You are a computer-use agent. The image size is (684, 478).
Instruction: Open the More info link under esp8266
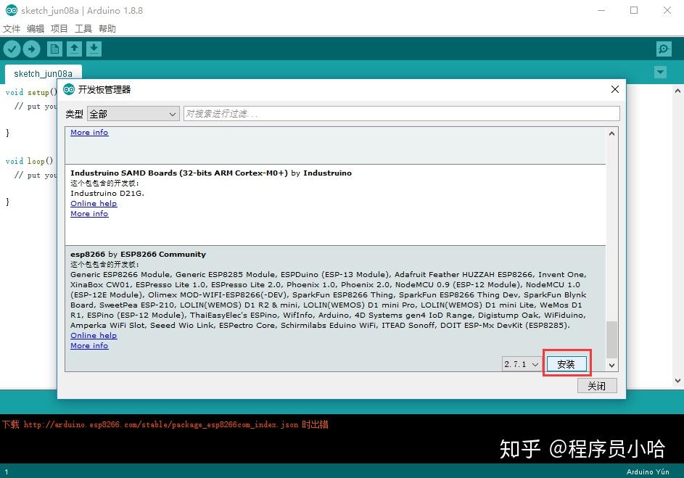88,345
